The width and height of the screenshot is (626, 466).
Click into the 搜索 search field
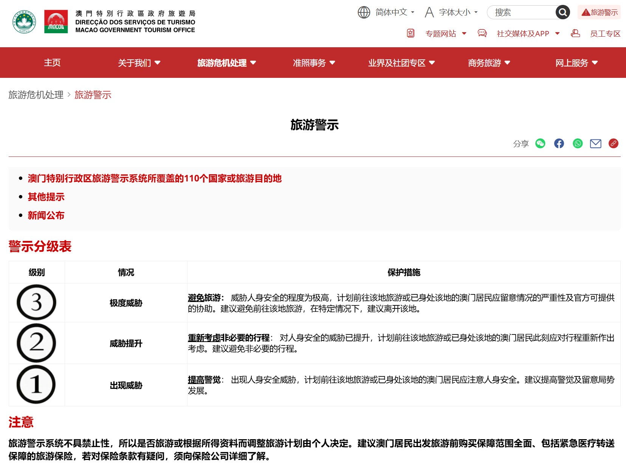522,12
